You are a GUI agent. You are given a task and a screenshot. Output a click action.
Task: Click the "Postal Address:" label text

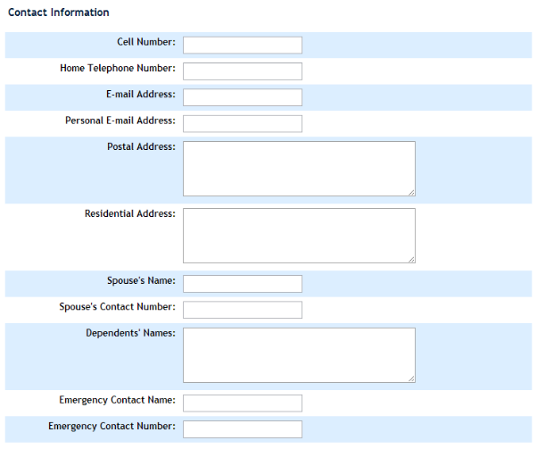point(141,146)
